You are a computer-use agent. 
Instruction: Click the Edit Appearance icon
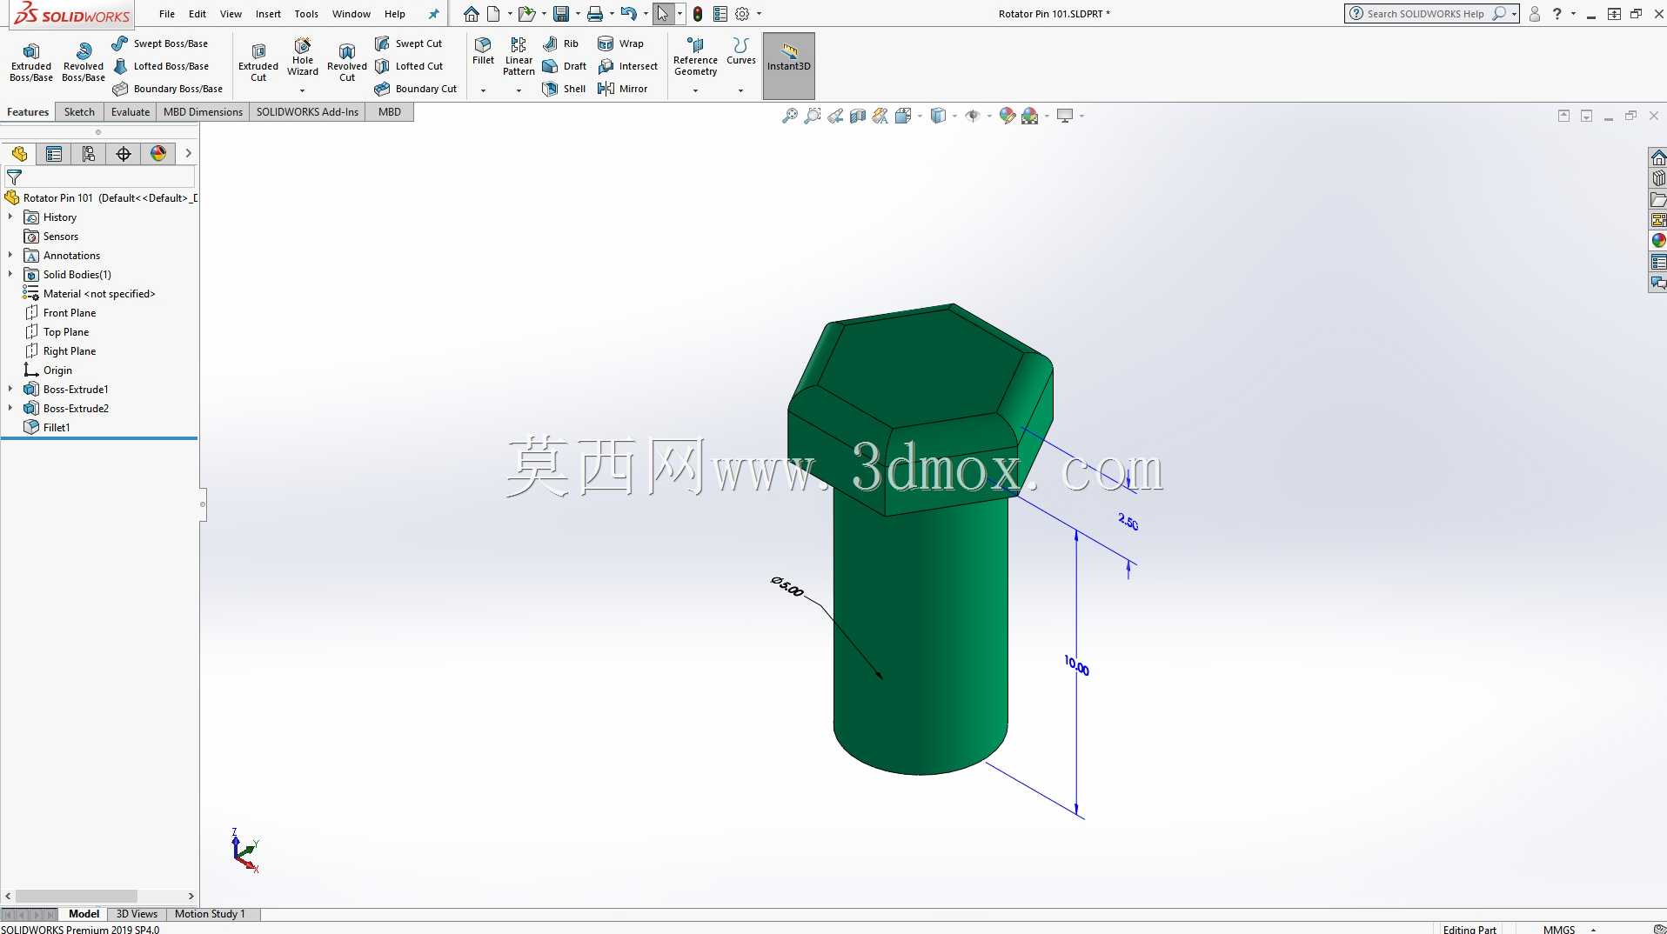pyautogui.click(x=1008, y=116)
